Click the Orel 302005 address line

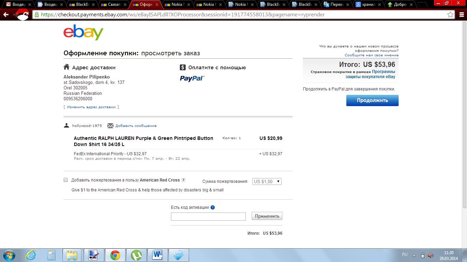tap(76, 88)
